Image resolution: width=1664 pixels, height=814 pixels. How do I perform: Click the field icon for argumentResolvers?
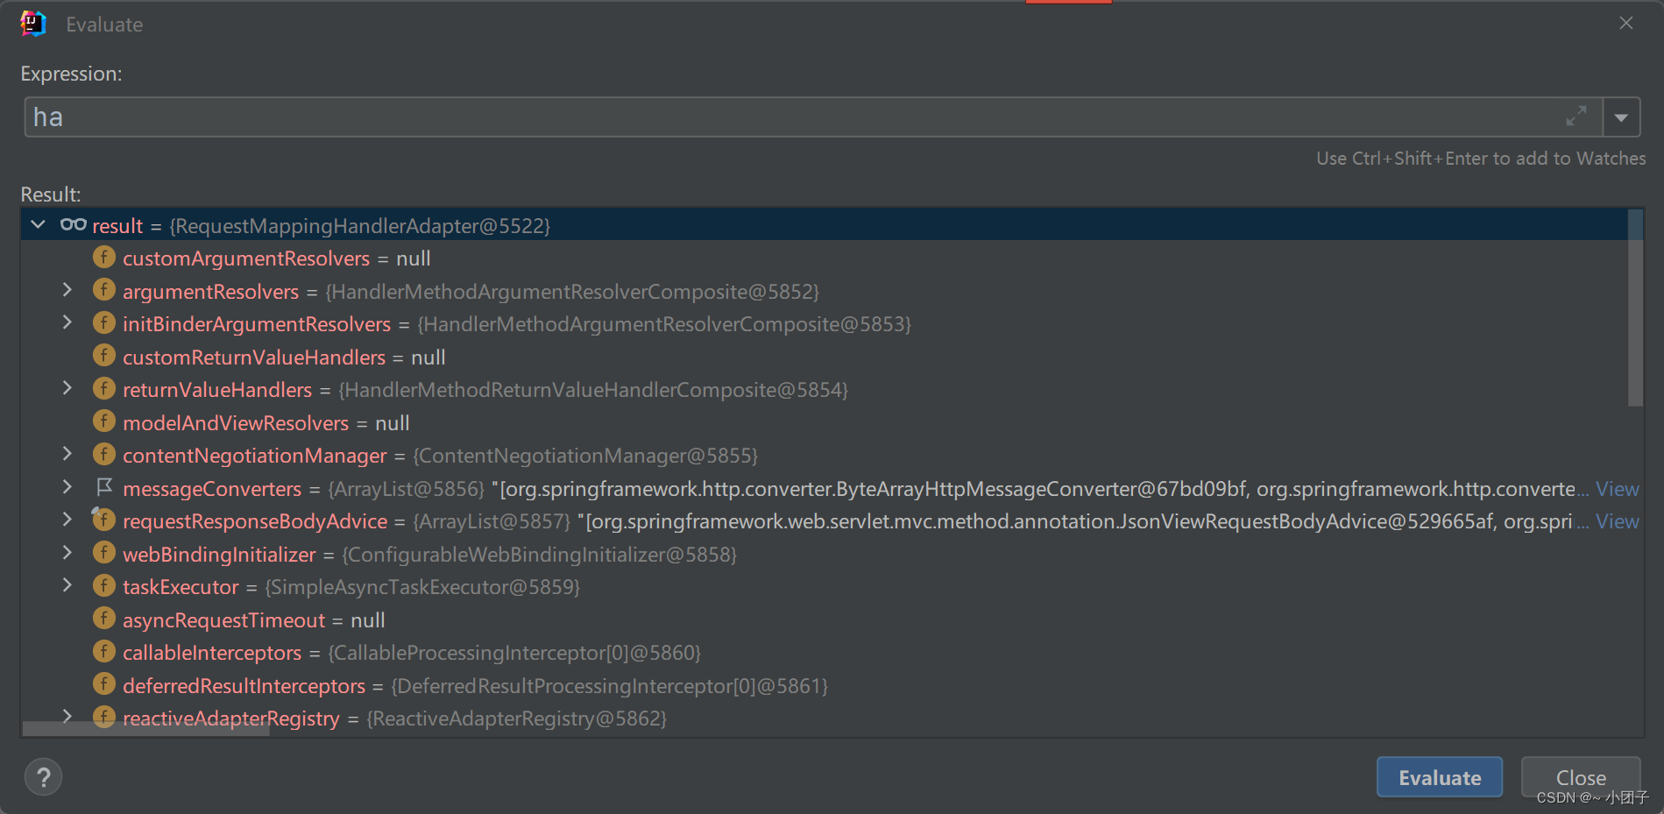[104, 290]
